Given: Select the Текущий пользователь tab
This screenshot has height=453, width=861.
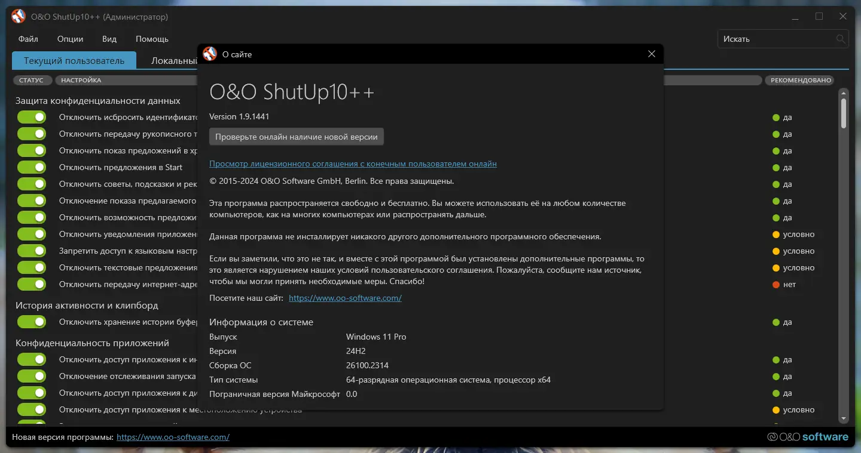Looking at the screenshot, I should tap(74, 61).
